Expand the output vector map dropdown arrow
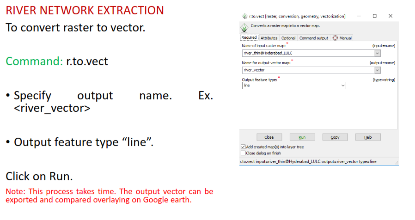 (377, 70)
